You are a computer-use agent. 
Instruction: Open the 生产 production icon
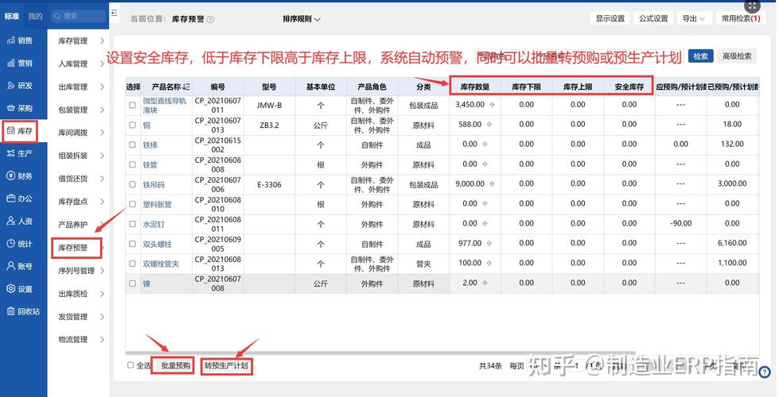(x=10, y=153)
